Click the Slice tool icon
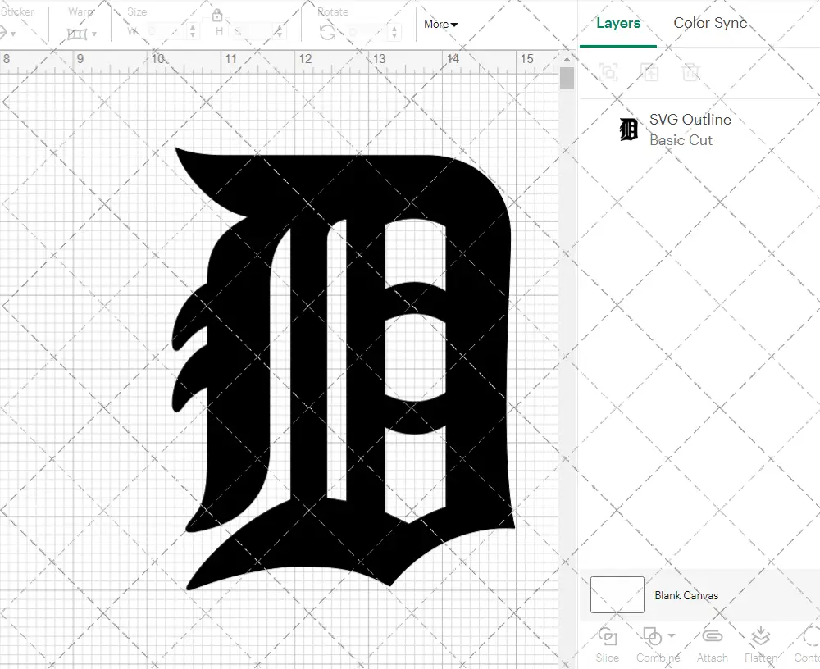 click(608, 638)
